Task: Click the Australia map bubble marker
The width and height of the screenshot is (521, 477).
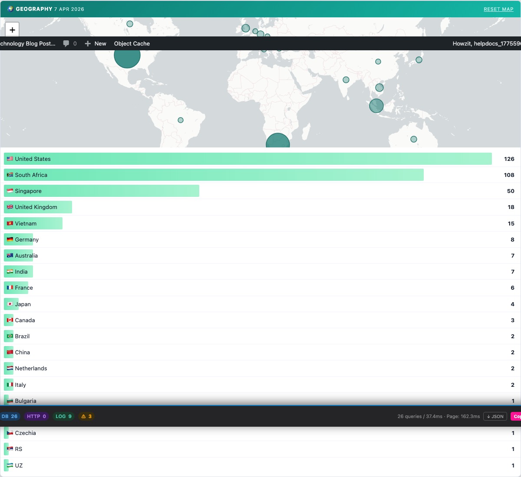Action: click(x=414, y=139)
